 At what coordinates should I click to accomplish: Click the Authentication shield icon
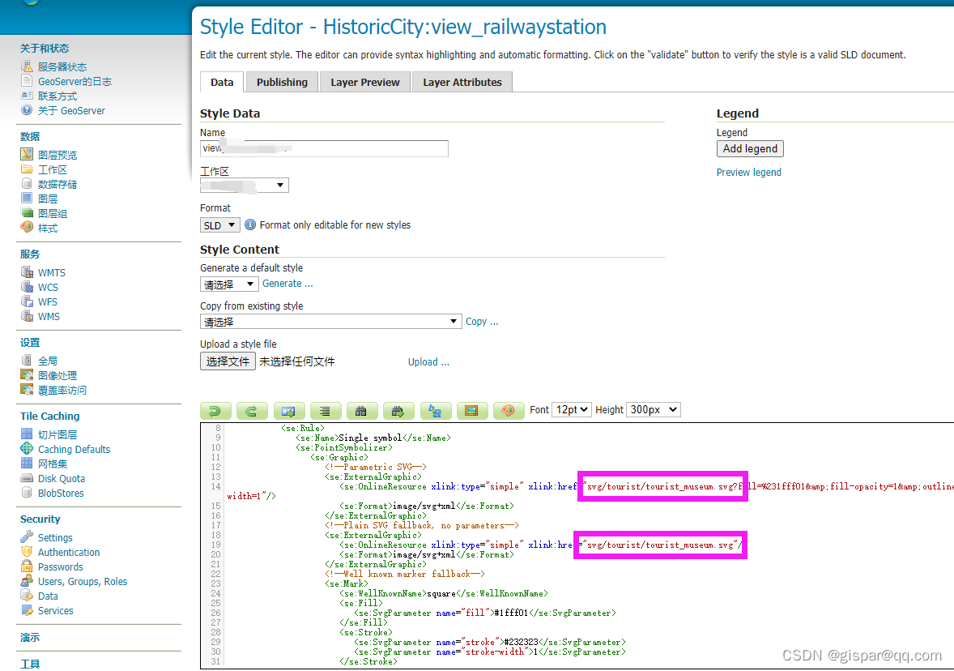pyautogui.click(x=27, y=552)
